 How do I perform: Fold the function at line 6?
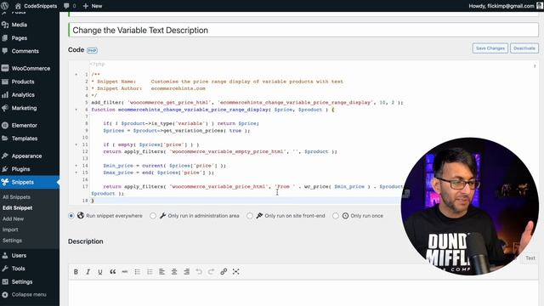click(x=76, y=110)
